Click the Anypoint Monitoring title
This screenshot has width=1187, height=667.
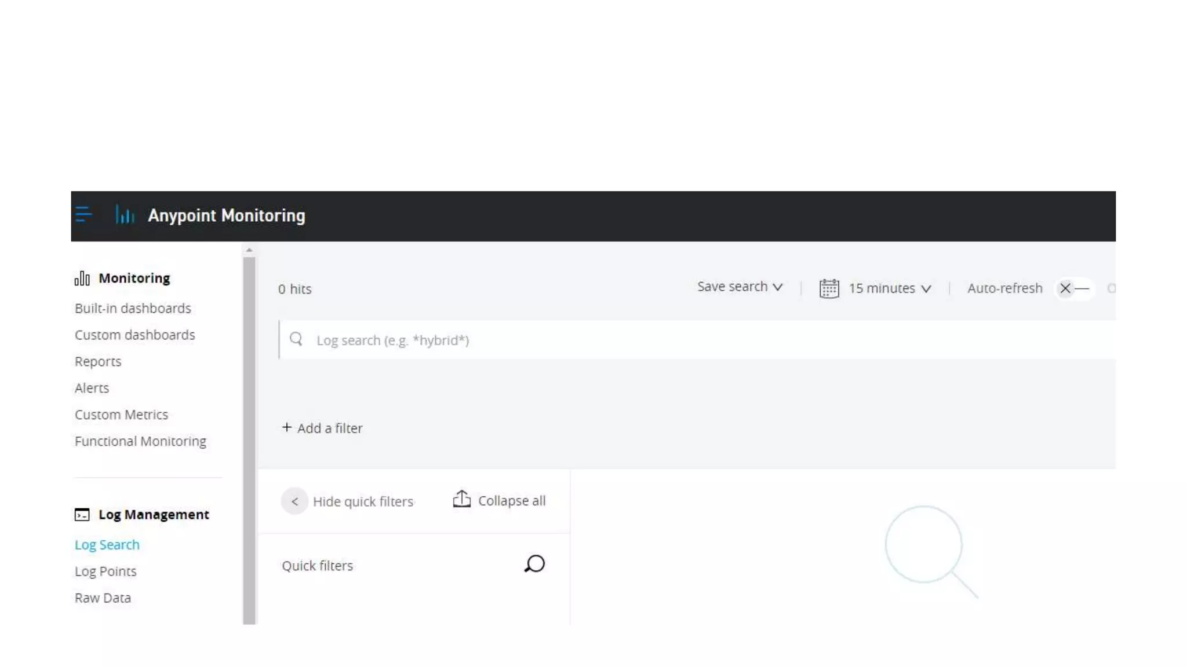(227, 215)
